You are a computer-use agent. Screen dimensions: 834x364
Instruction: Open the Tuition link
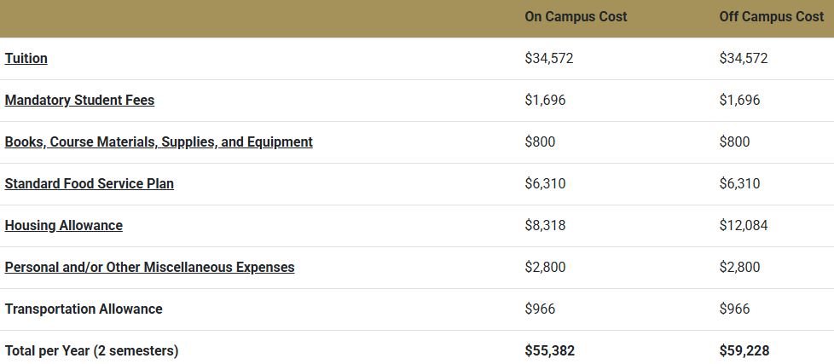click(x=26, y=59)
